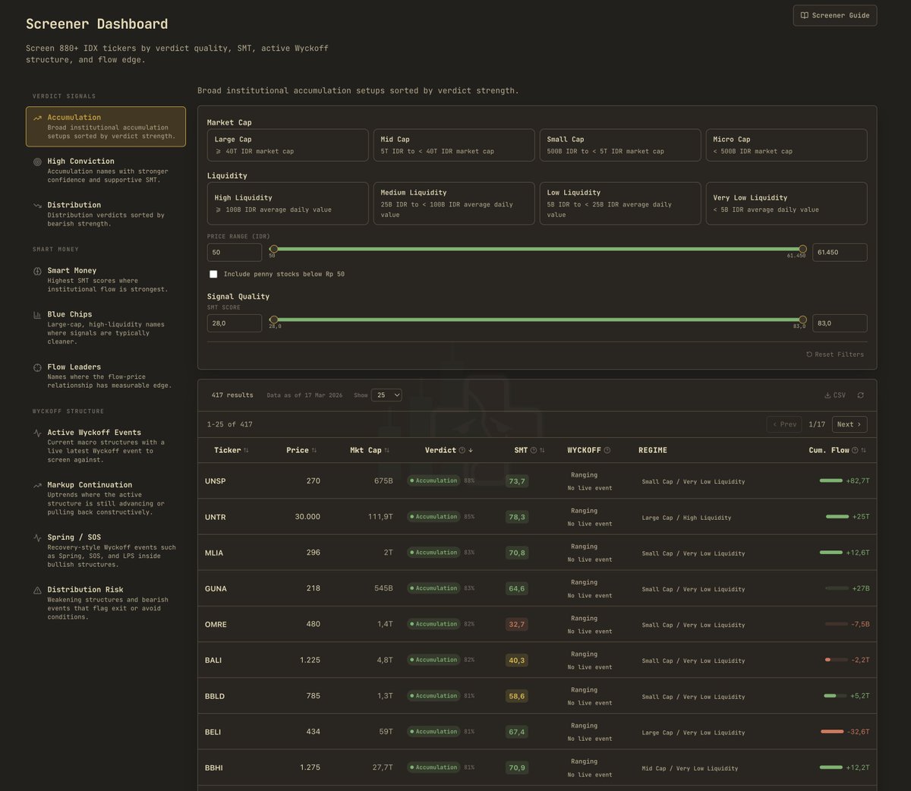Sort by the Ticker column
911x791 pixels.
coord(232,450)
